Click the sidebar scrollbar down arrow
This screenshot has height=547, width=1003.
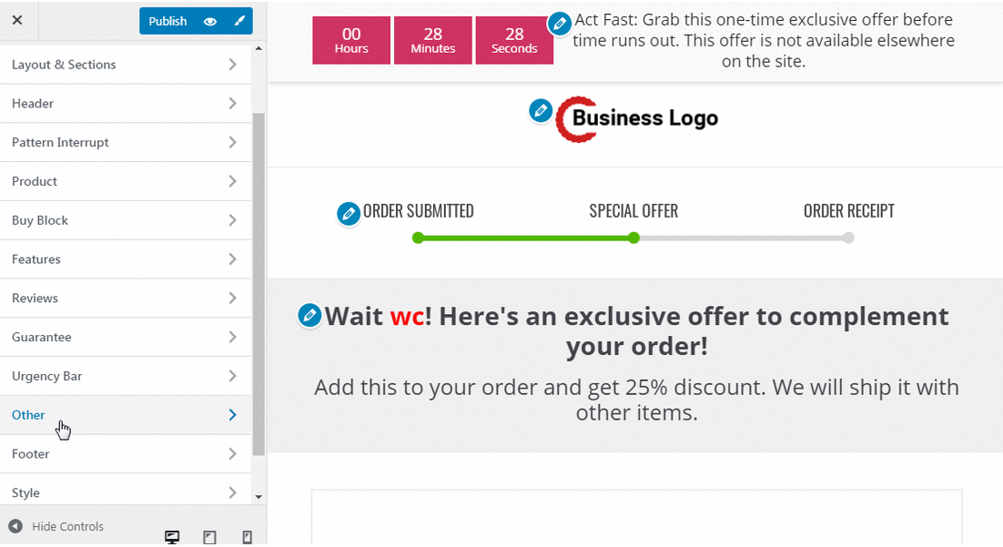(258, 496)
